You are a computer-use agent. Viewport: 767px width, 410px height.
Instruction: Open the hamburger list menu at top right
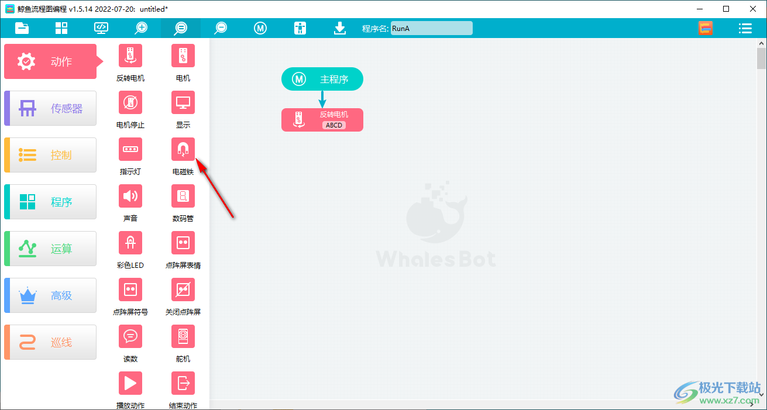[745, 28]
